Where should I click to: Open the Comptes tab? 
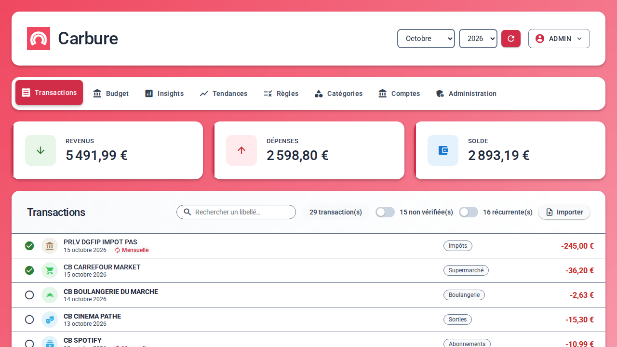click(x=399, y=93)
